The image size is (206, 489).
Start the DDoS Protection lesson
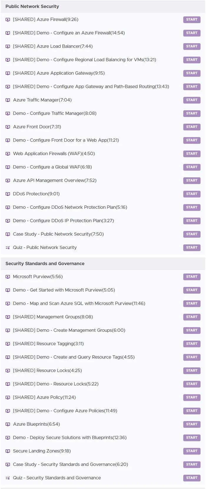click(192, 194)
